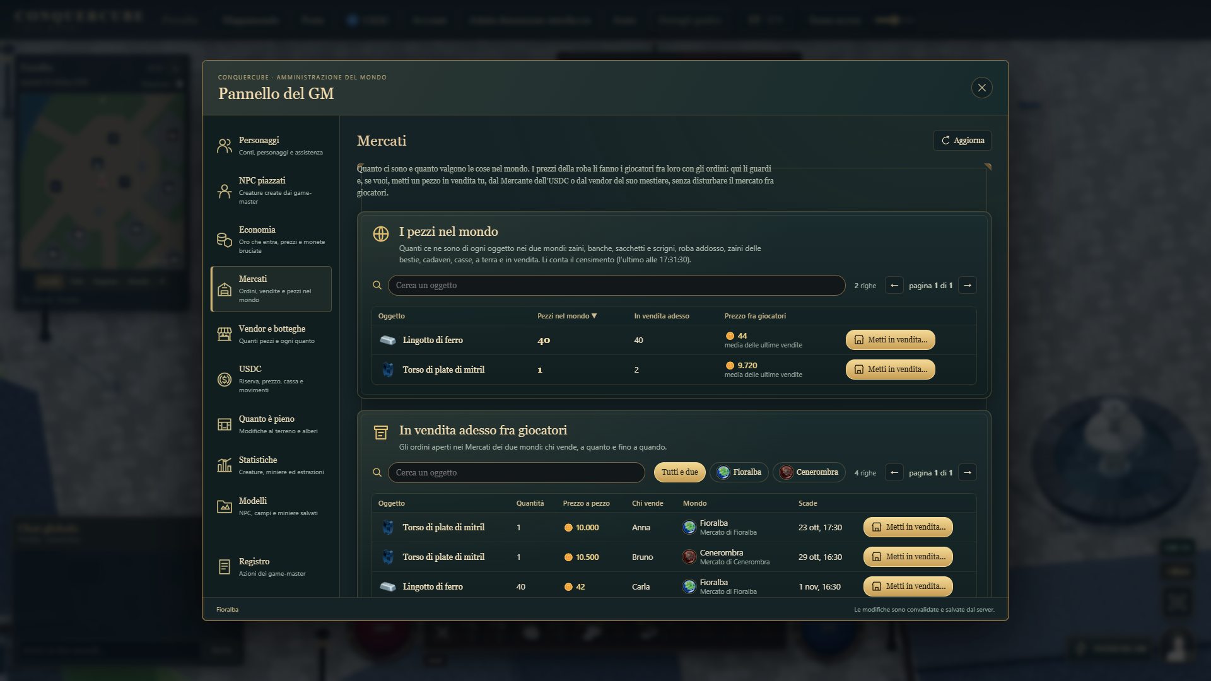Click Metti in vendita on Carla's order
1211x681 pixels.
pos(908,586)
